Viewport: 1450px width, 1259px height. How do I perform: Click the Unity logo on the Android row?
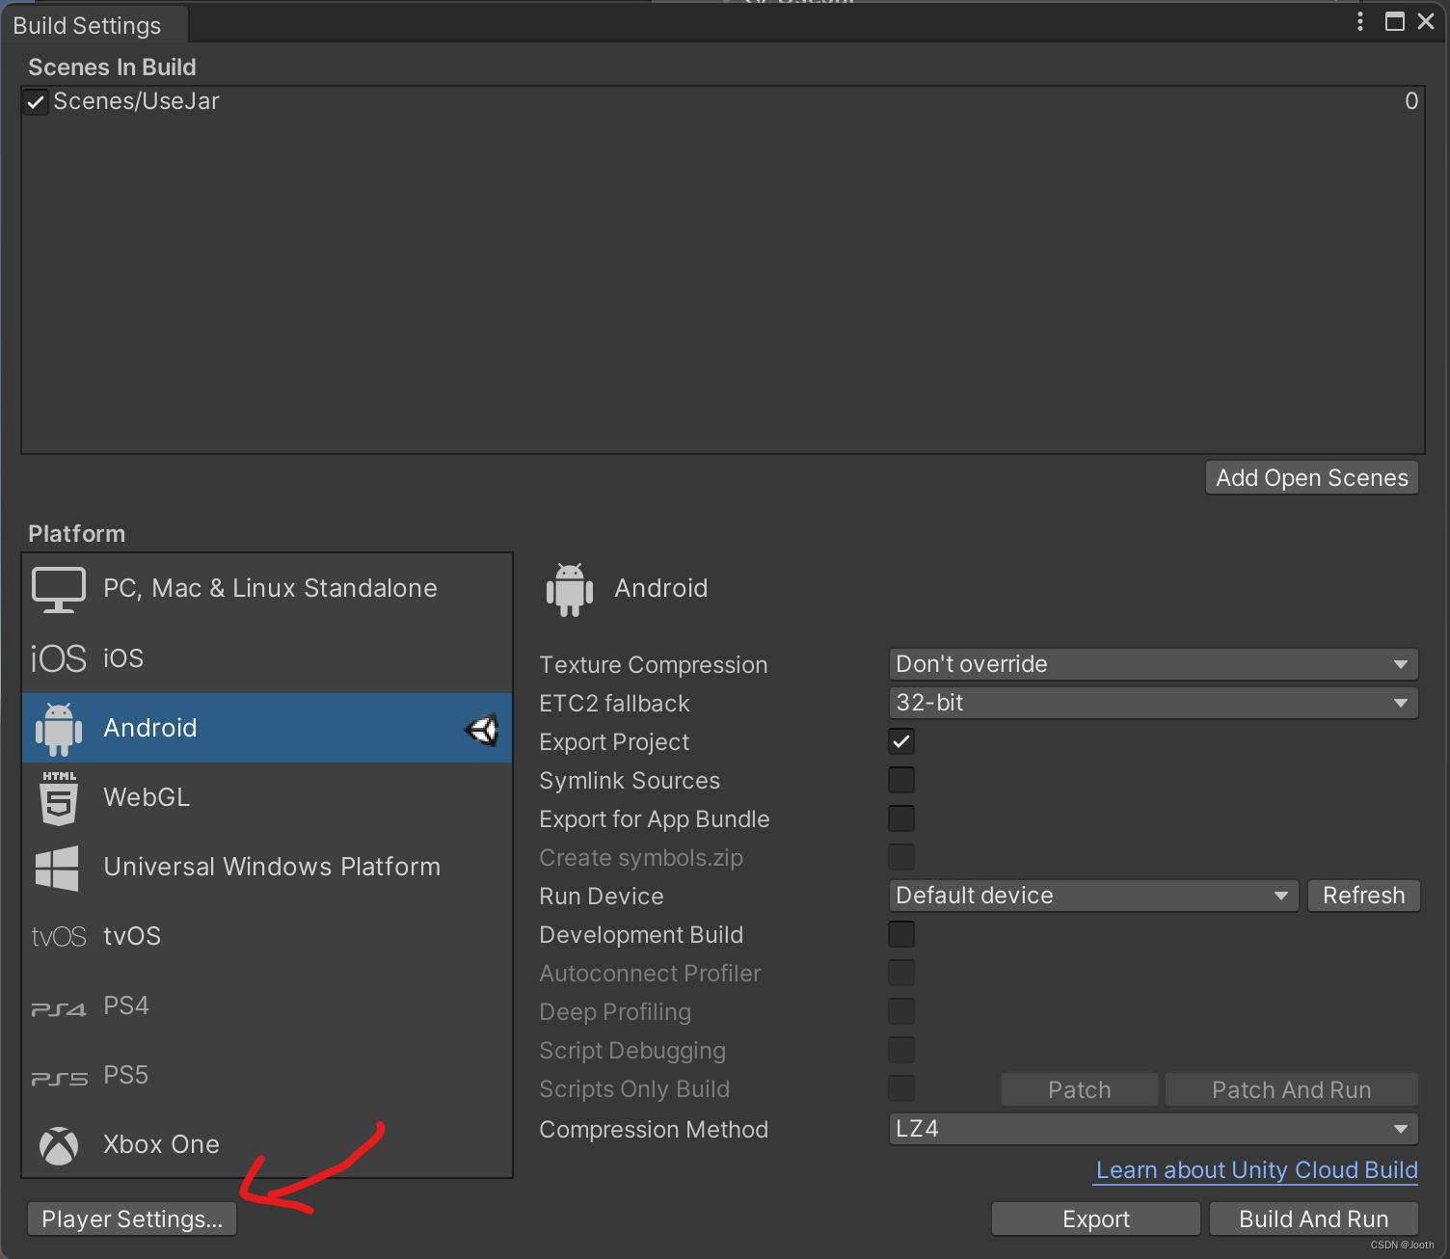(481, 730)
